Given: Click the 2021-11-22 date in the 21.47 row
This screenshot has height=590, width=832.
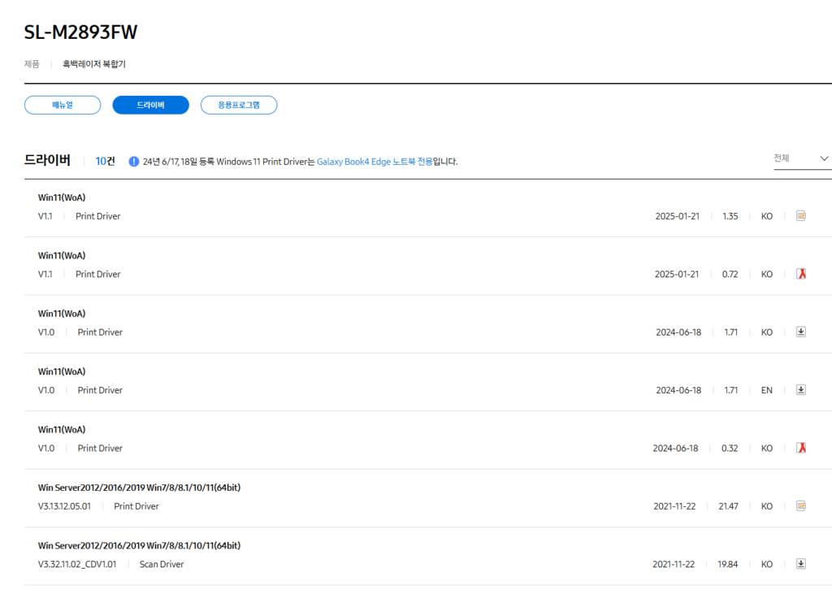Looking at the screenshot, I should [674, 506].
